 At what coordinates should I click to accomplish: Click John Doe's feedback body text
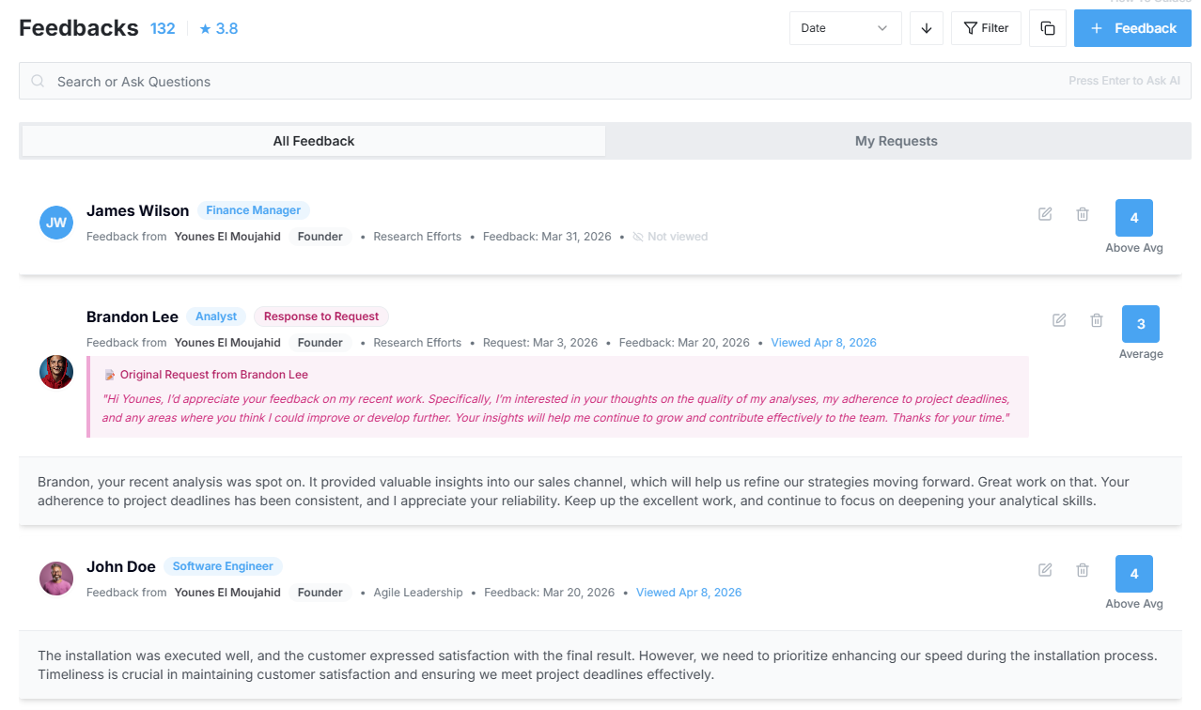[600, 665]
